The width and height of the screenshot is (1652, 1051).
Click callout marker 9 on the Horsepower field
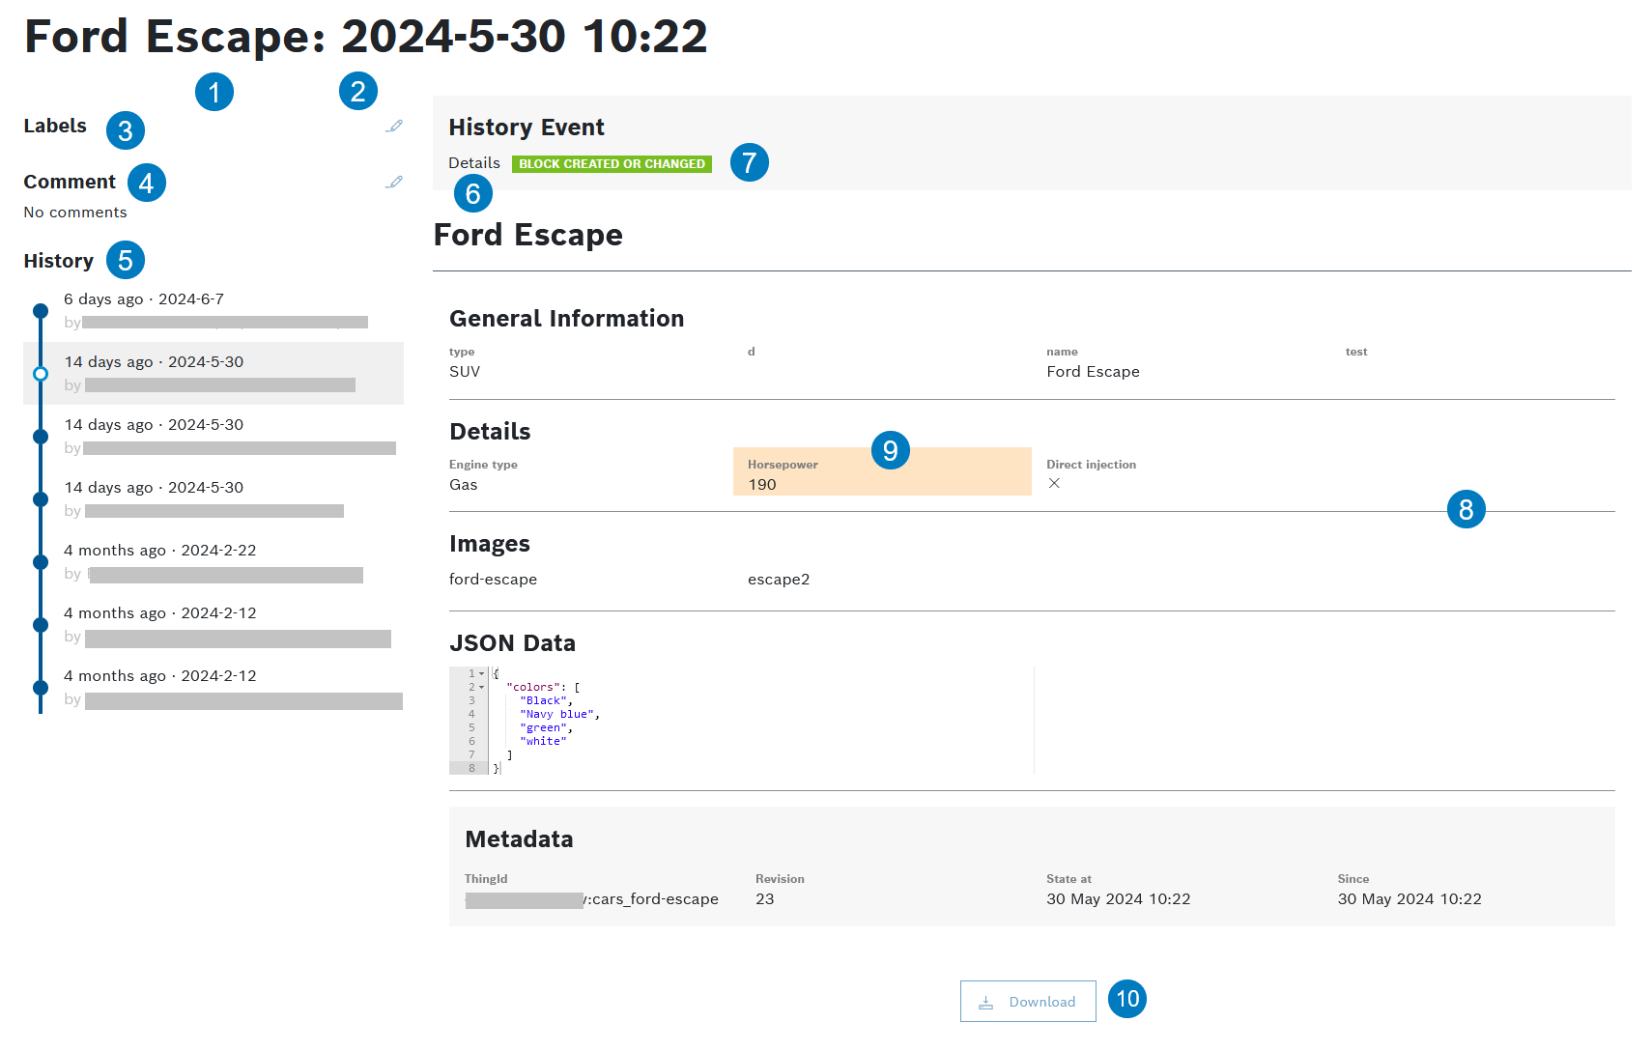[x=890, y=450]
